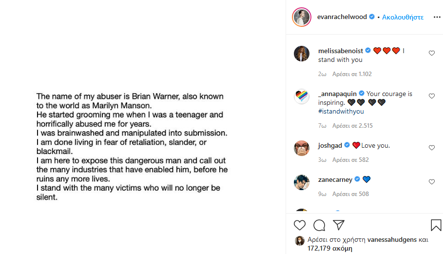
Task: Share post via paper plane icon
Action: (339, 225)
